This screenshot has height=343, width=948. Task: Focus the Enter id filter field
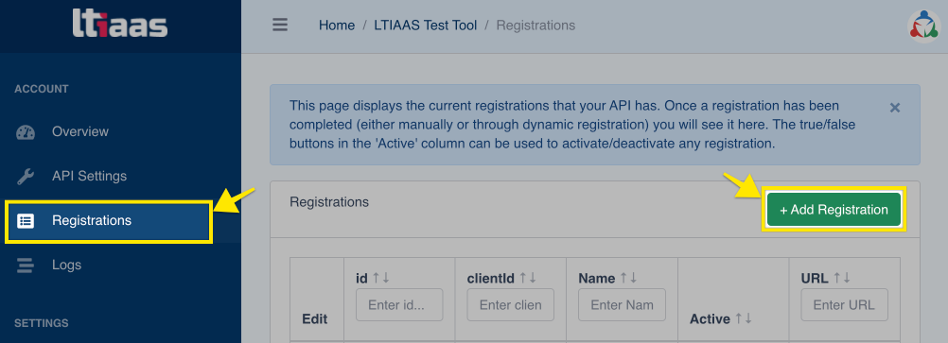click(399, 305)
